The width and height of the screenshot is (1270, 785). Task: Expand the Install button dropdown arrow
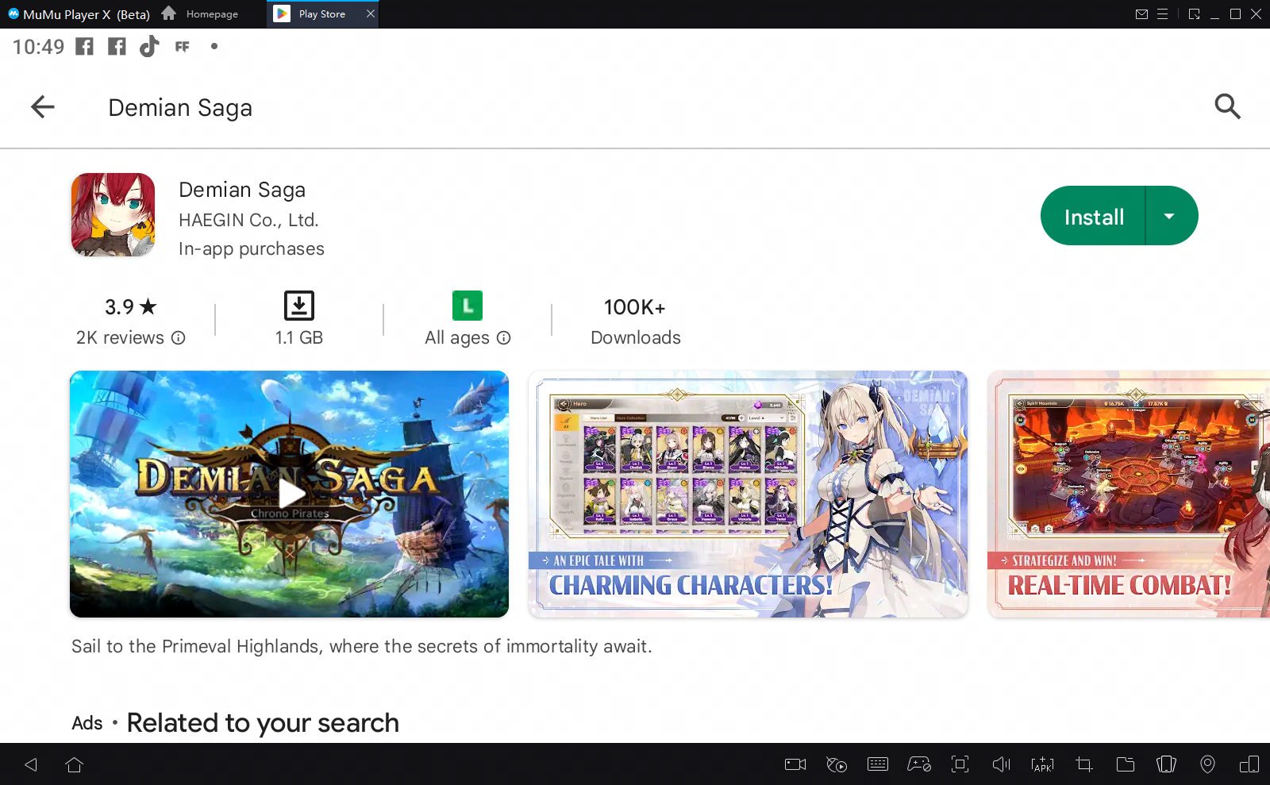1169,216
